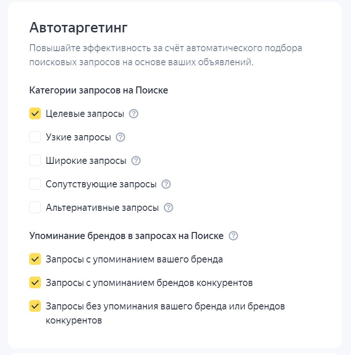351x355 pixels.
Task: Click the Широкие запросы label text
Action: tap(86, 161)
